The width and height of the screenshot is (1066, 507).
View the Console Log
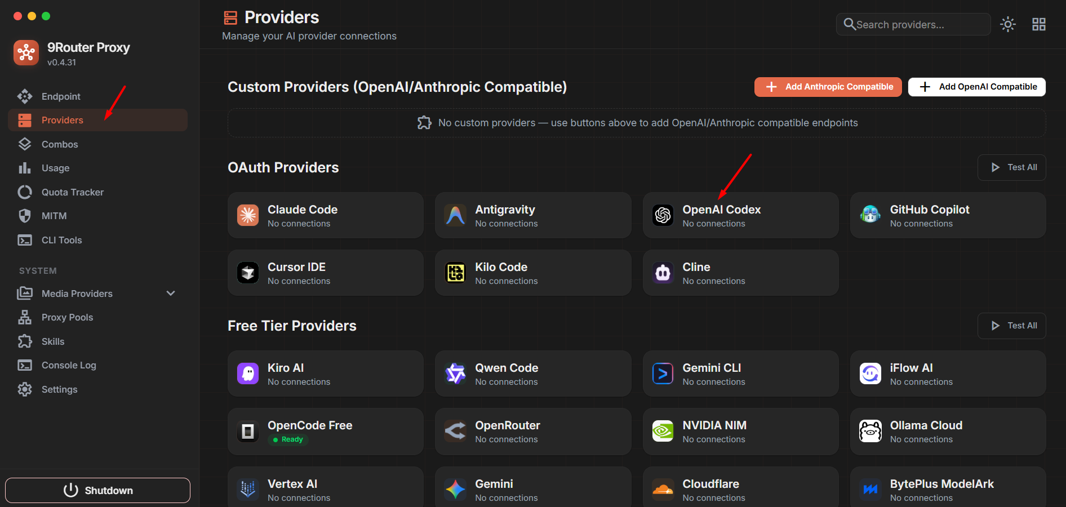point(97,365)
